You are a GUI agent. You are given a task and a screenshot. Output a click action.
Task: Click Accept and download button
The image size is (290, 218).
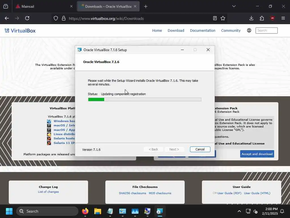coord(257,154)
